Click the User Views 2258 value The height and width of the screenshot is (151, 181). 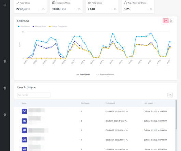(19, 9)
